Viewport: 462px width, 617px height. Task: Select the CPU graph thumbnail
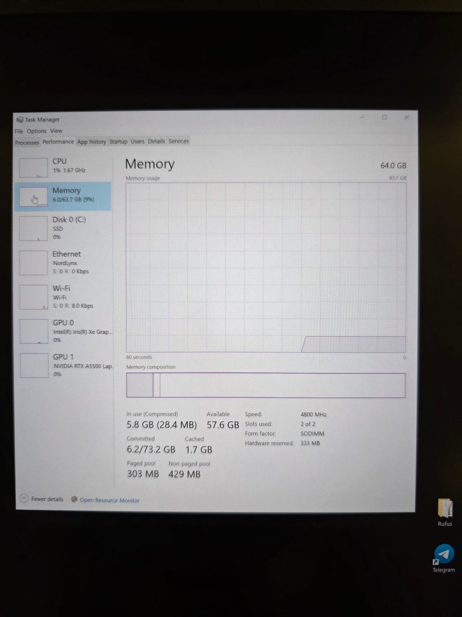click(33, 167)
